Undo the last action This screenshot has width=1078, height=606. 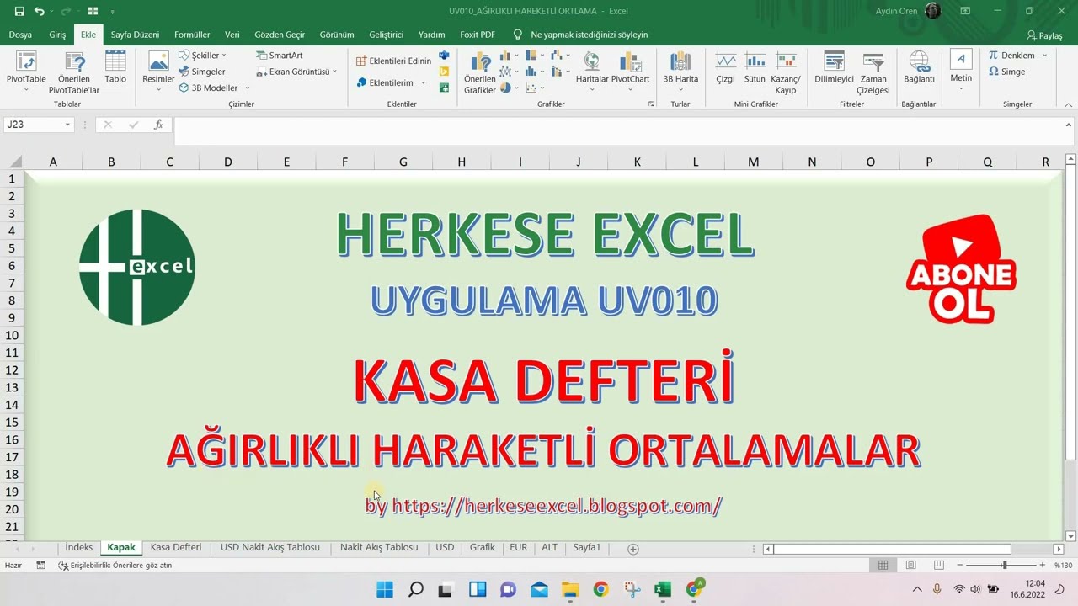pos(39,11)
